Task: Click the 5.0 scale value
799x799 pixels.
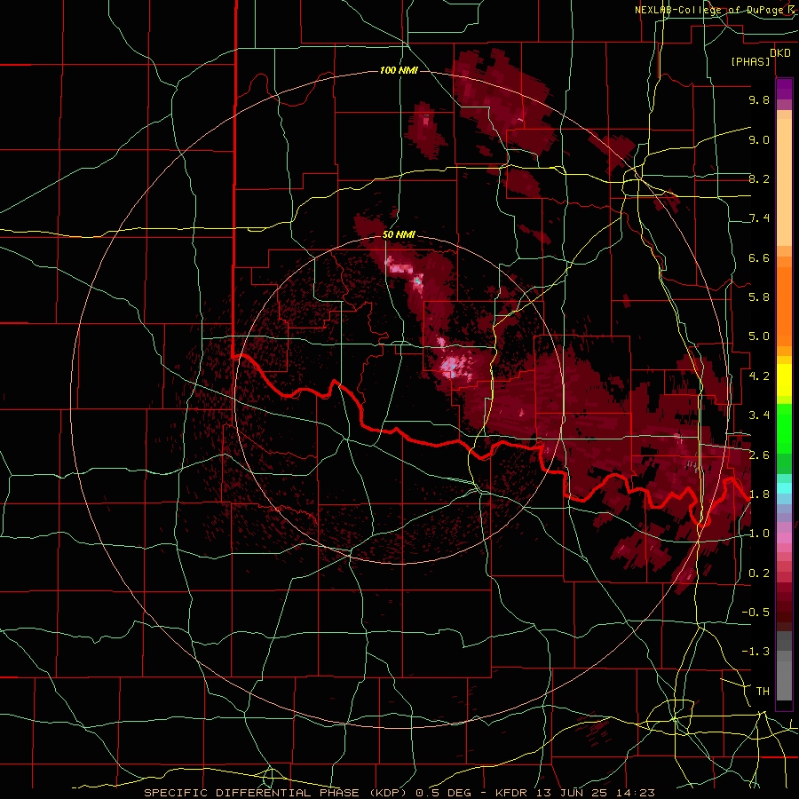Action: (x=759, y=336)
